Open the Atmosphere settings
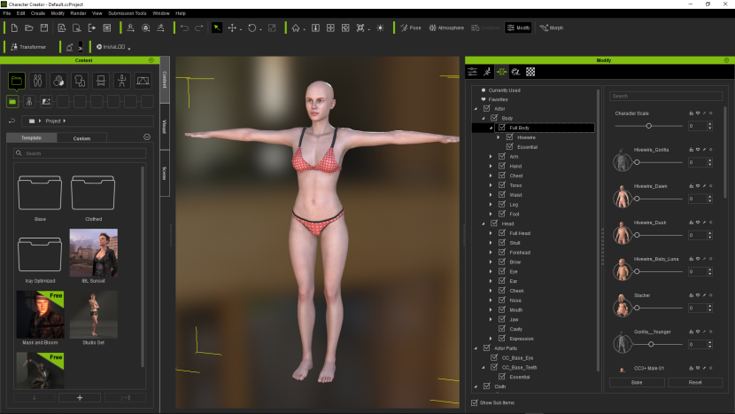This screenshot has width=735, height=414. coord(445,28)
